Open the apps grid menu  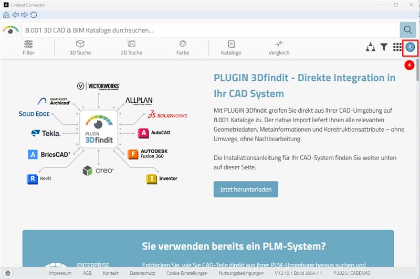pos(397,48)
